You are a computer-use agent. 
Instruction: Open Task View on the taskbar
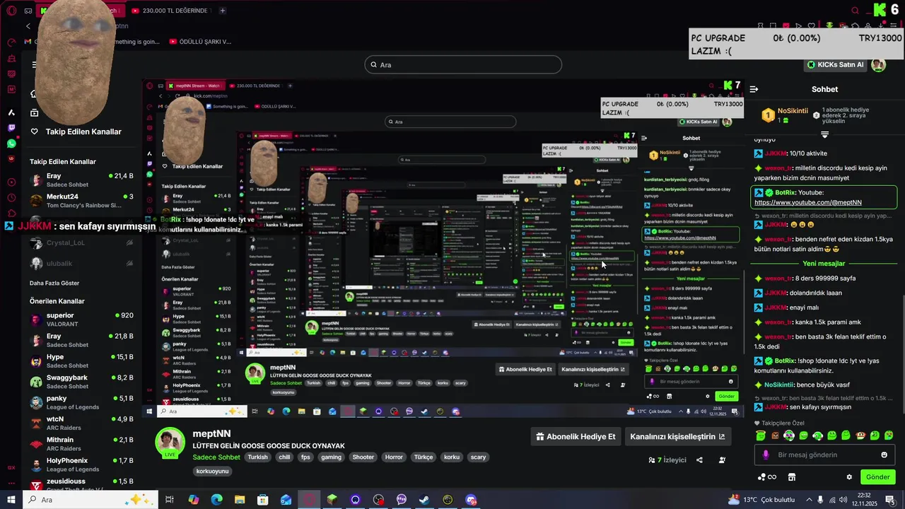170,500
